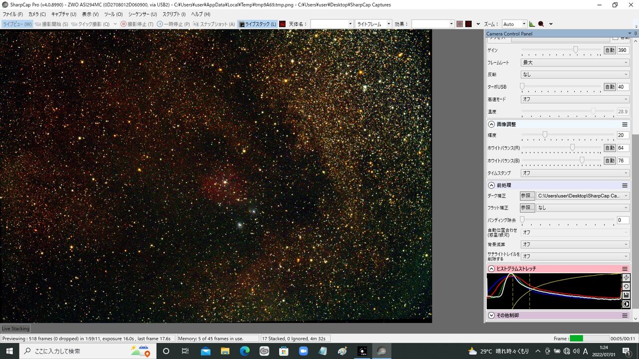Toggle 自動 for ホワイトバランス(R)

(610, 148)
